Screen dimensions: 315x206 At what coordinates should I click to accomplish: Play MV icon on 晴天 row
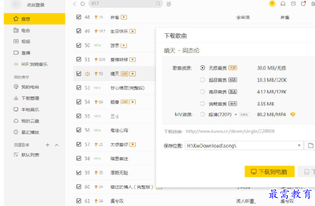pyautogui.click(x=133, y=74)
